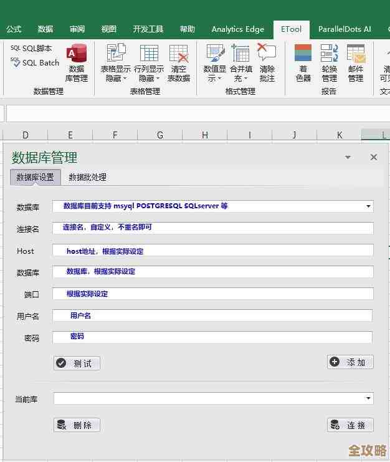The image size is (390, 462).
Task: Close the 数据库管理 pane
Action: pos(374,157)
